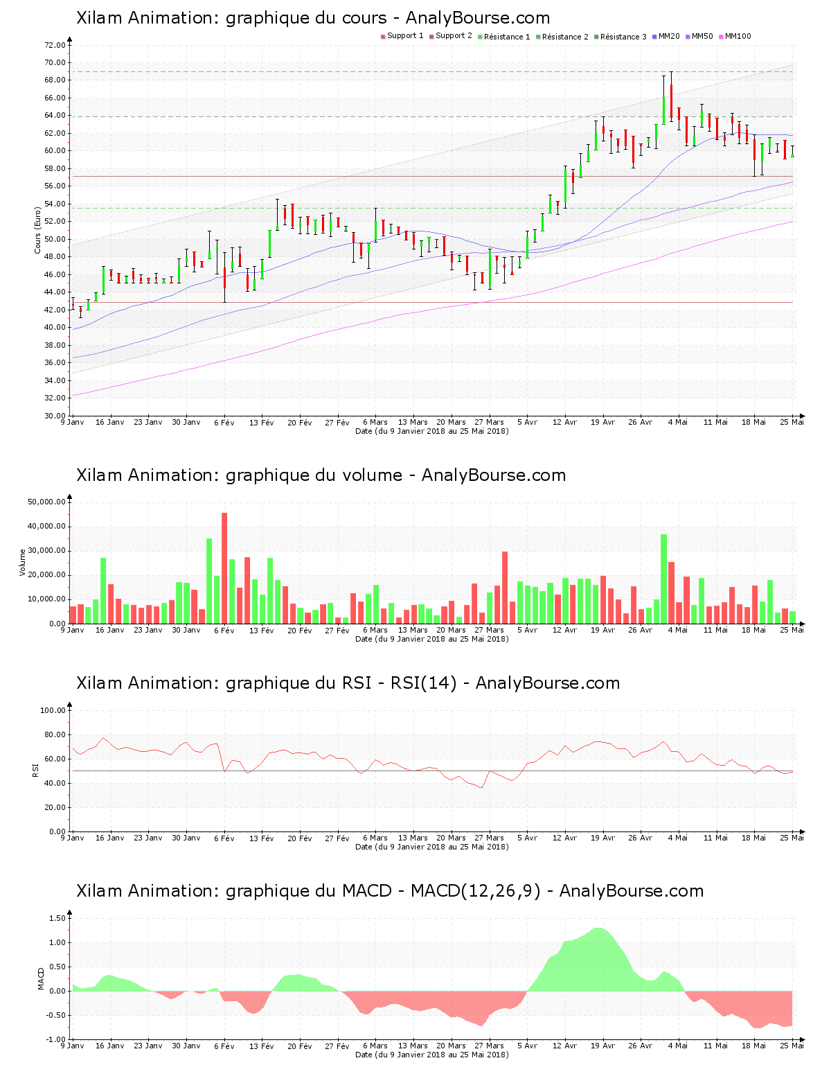
Task: Click the highest candlestick reaching 69 in early May
Action: click(671, 98)
